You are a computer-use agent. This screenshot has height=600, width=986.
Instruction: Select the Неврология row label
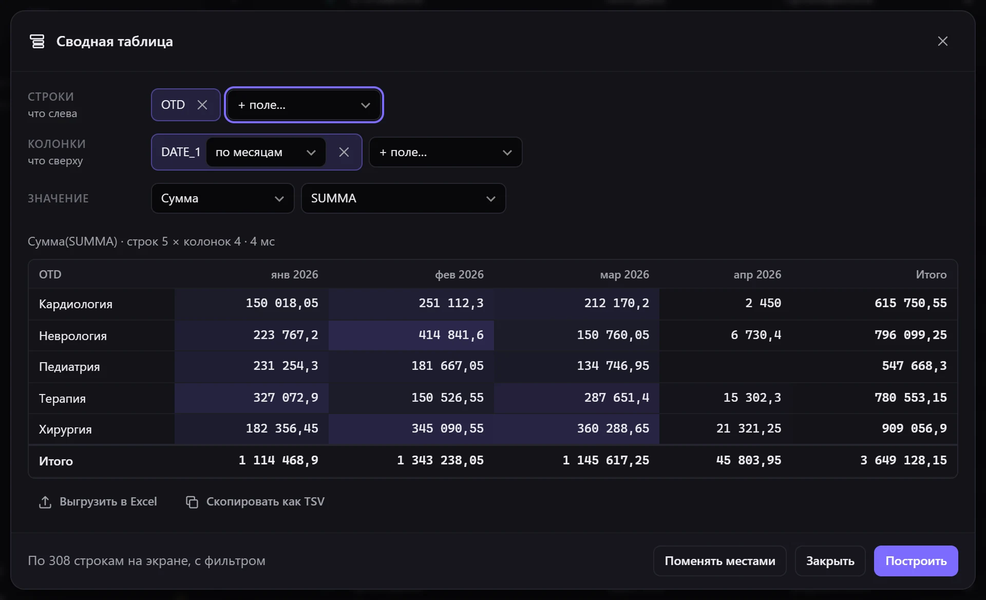[73, 336]
